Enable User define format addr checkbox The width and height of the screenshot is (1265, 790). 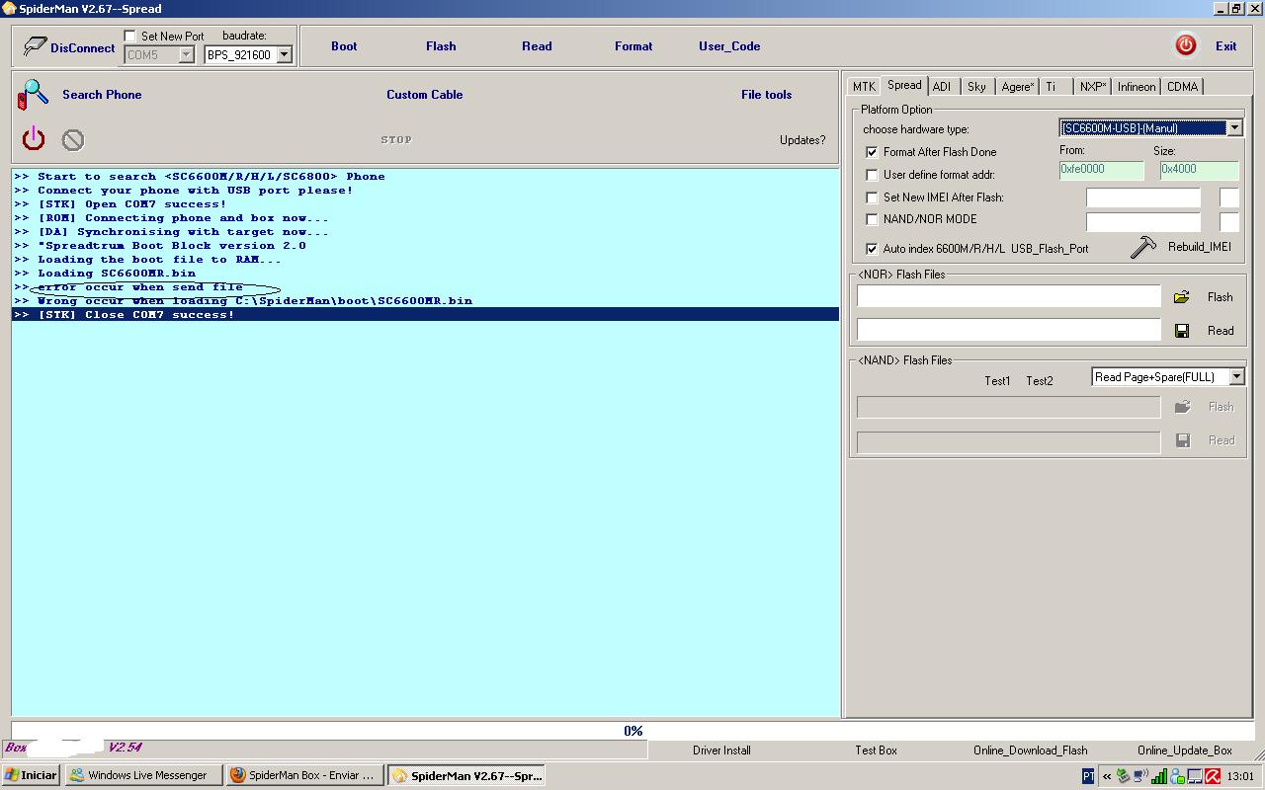click(872, 175)
